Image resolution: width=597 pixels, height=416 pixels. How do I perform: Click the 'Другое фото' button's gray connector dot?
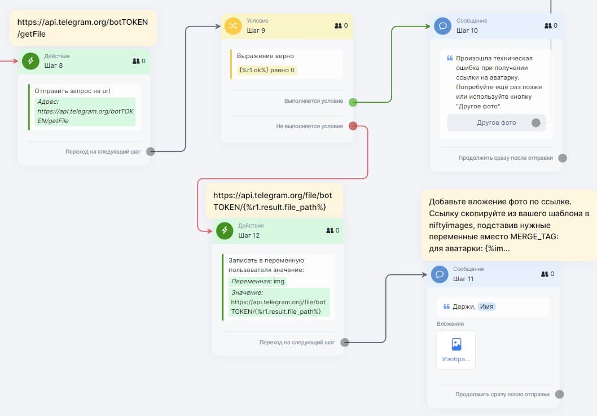535,122
